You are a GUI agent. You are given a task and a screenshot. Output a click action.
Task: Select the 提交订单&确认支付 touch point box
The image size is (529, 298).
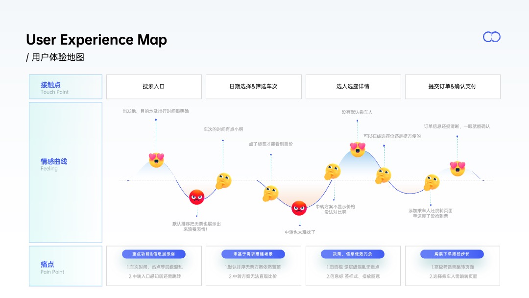[453, 87]
